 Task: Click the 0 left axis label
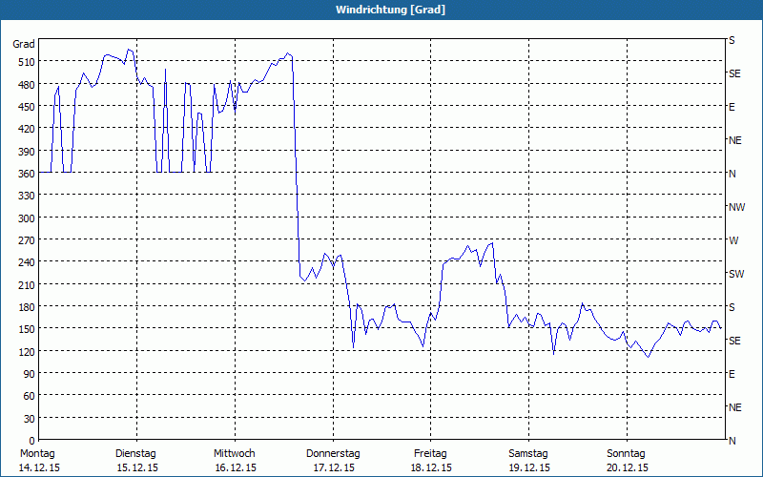point(32,441)
